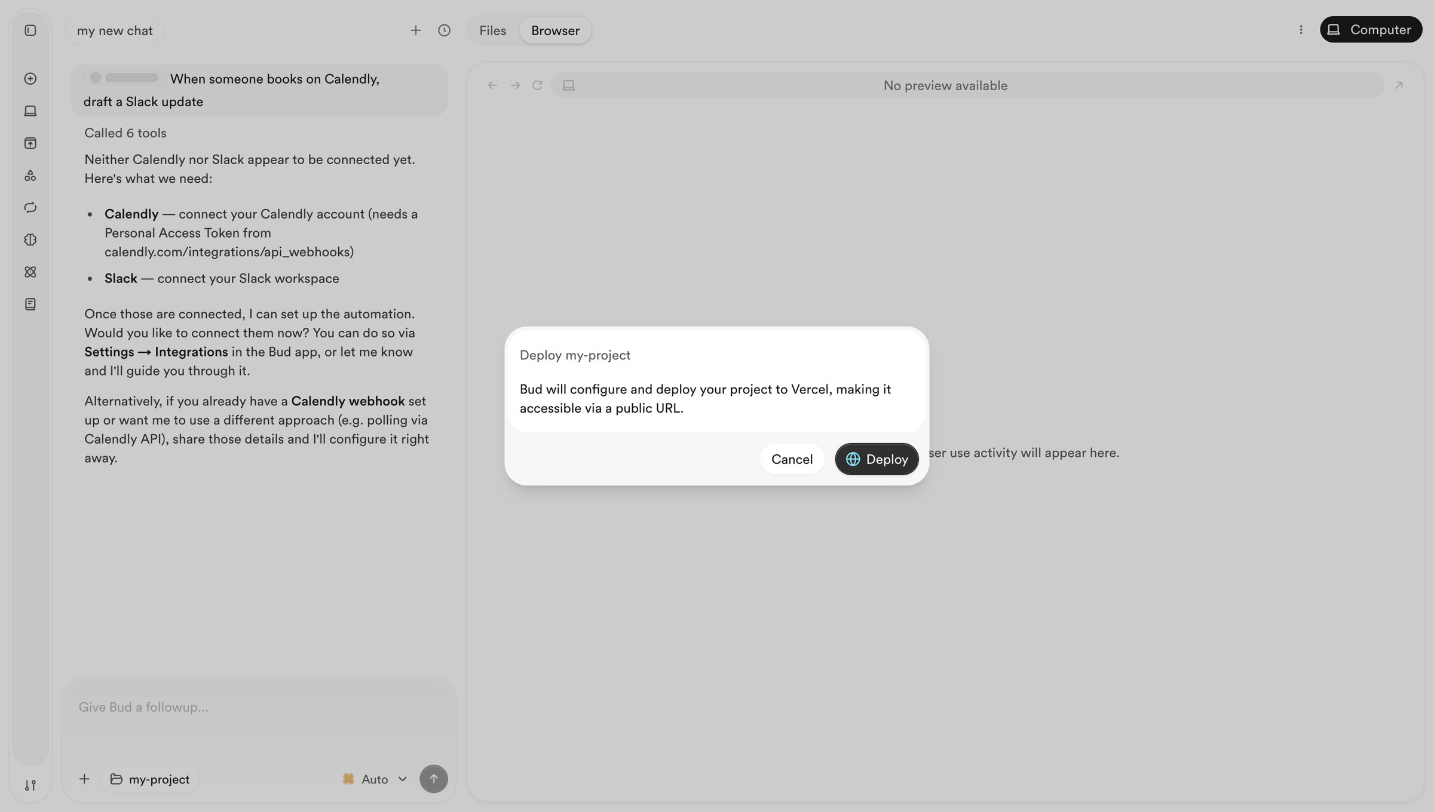Open the book docs sidebar icon
Image resolution: width=1434 pixels, height=812 pixels.
click(30, 304)
